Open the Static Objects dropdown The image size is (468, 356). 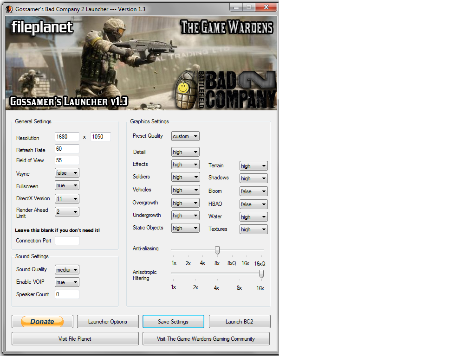pos(185,228)
